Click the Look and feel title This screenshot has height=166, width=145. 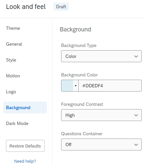[26, 7]
